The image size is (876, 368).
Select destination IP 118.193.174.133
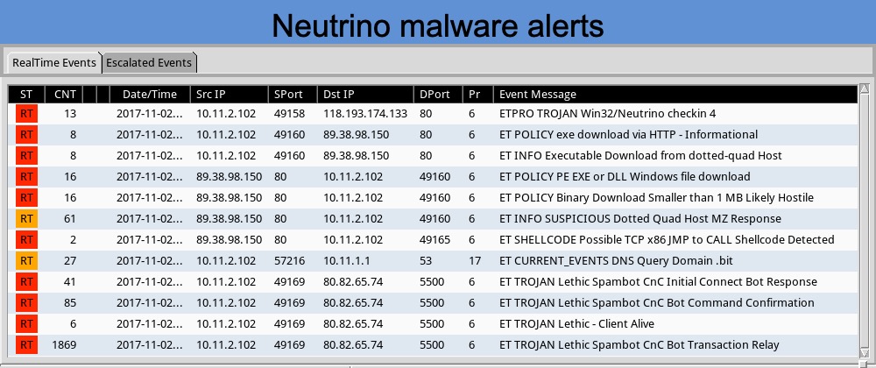click(x=365, y=114)
